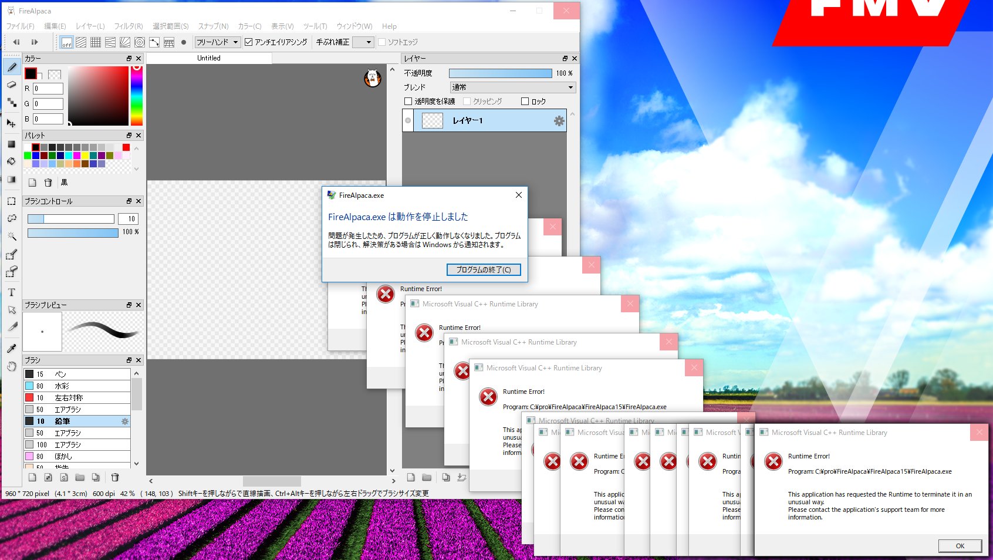Screen dimensions: 993x560
Task: Add new brush in ブラシ panel
Action: click(32, 477)
